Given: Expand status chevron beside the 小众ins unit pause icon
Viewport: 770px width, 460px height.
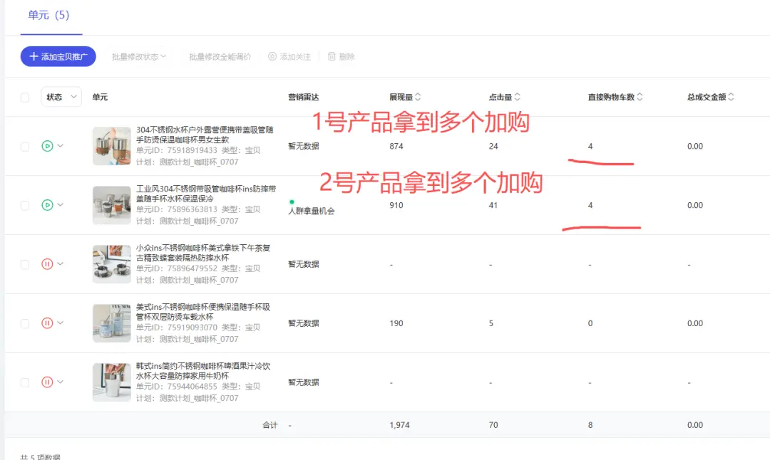Looking at the screenshot, I should [61, 263].
